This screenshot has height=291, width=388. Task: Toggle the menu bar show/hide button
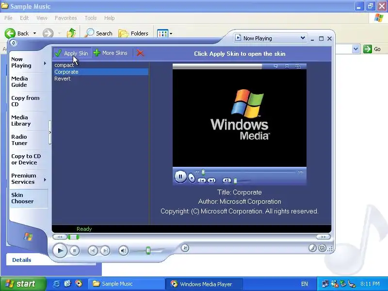[14, 43]
